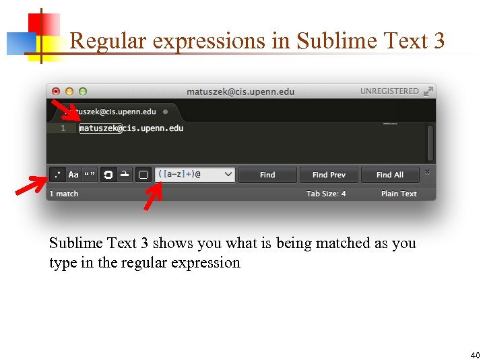Click the green zoom window button
Image resolution: width=485 pixels, height=363 pixels.
(83, 91)
